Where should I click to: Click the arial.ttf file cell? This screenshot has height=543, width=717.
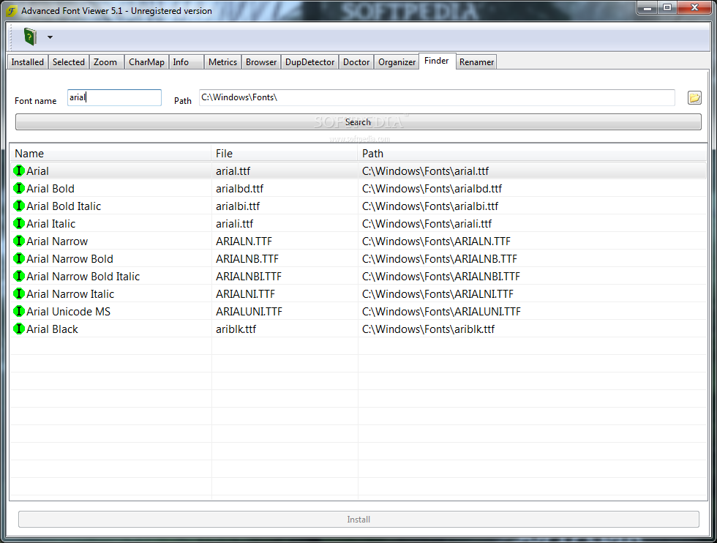pyautogui.click(x=233, y=171)
